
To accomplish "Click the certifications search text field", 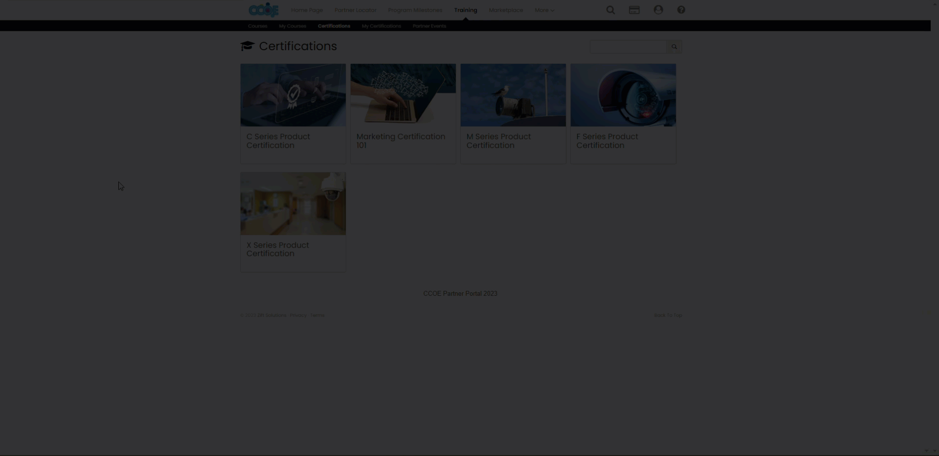I will coord(628,47).
